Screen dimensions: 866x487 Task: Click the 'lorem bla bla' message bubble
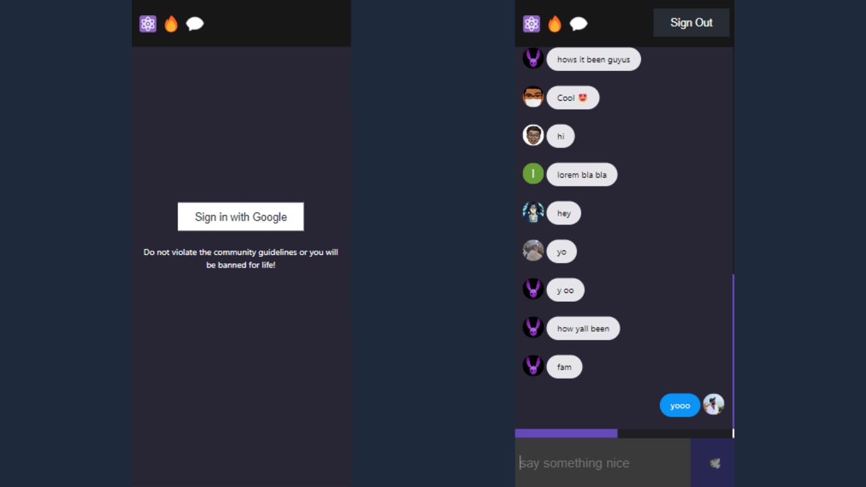click(x=582, y=174)
